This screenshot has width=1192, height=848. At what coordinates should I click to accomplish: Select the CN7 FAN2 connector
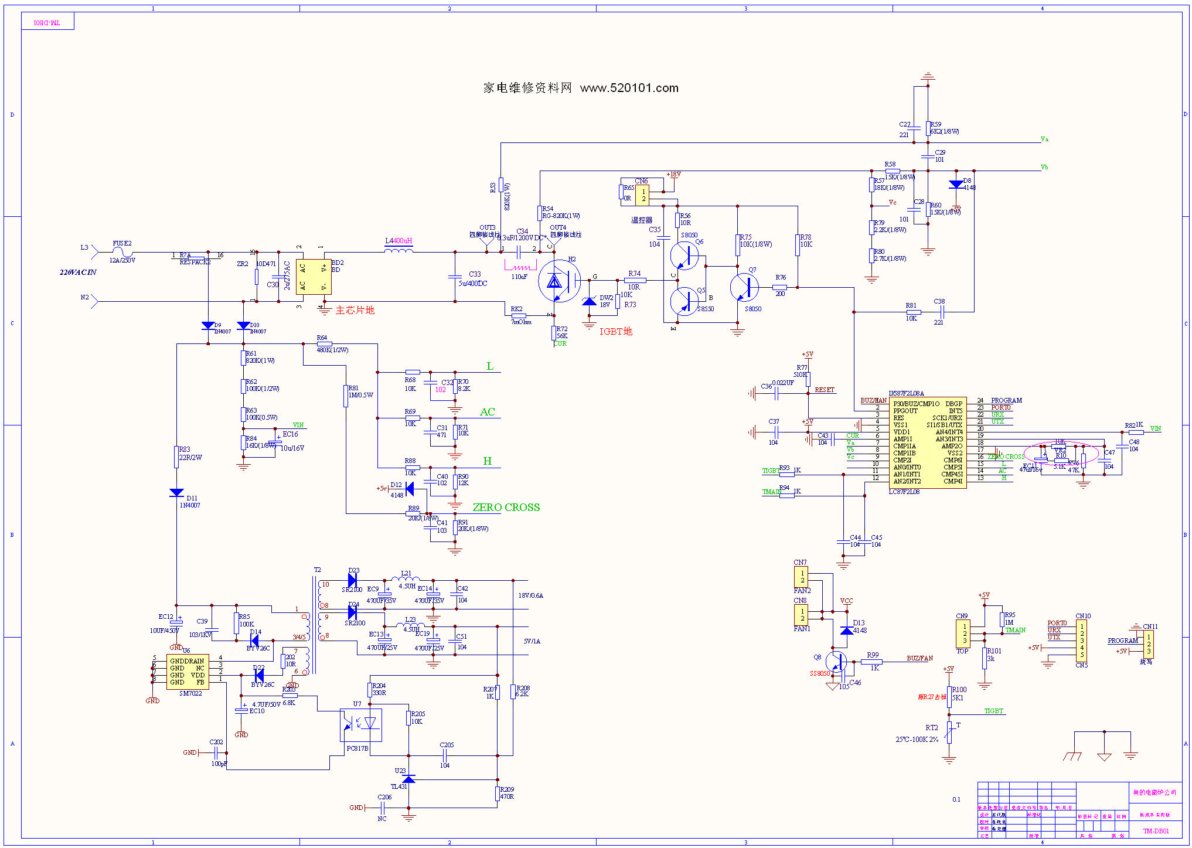pos(802,577)
